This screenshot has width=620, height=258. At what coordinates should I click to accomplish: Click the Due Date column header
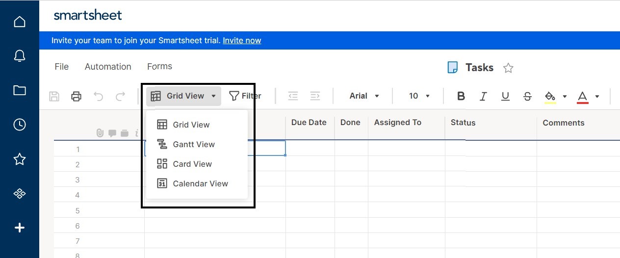pyautogui.click(x=309, y=123)
